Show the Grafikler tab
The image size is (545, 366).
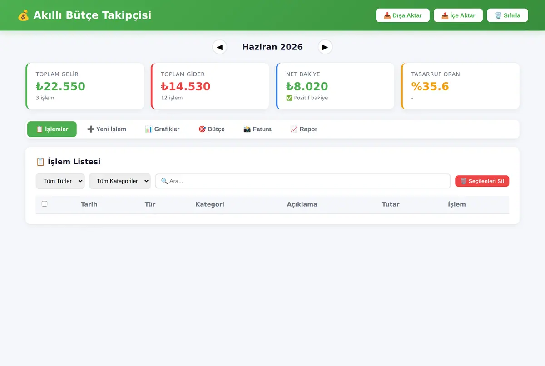point(162,129)
